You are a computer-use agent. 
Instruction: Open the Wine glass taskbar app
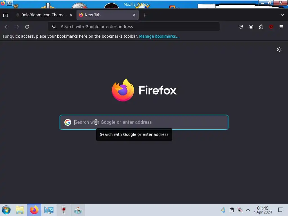(64, 210)
